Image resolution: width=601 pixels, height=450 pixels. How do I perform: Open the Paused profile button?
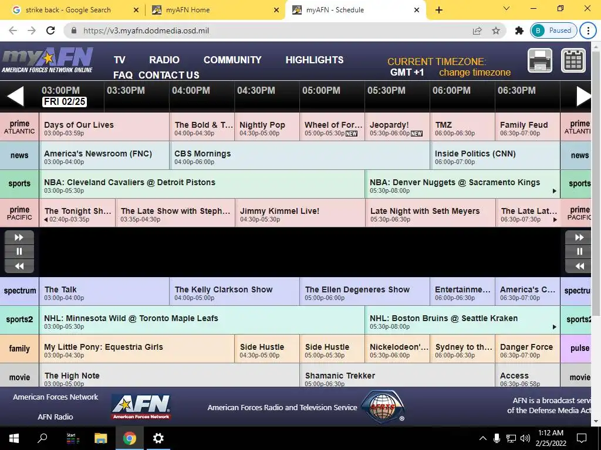[553, 30]
